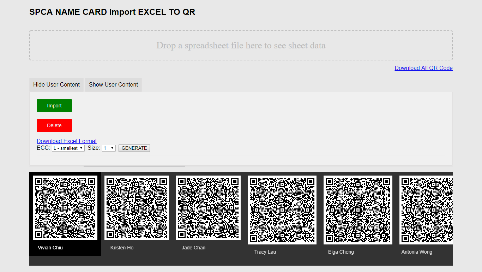
Task: Click the GENERATE button
Action: coord(134,148)
